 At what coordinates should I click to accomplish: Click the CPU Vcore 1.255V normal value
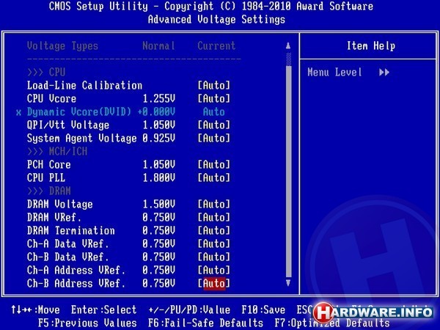point(159,98)
